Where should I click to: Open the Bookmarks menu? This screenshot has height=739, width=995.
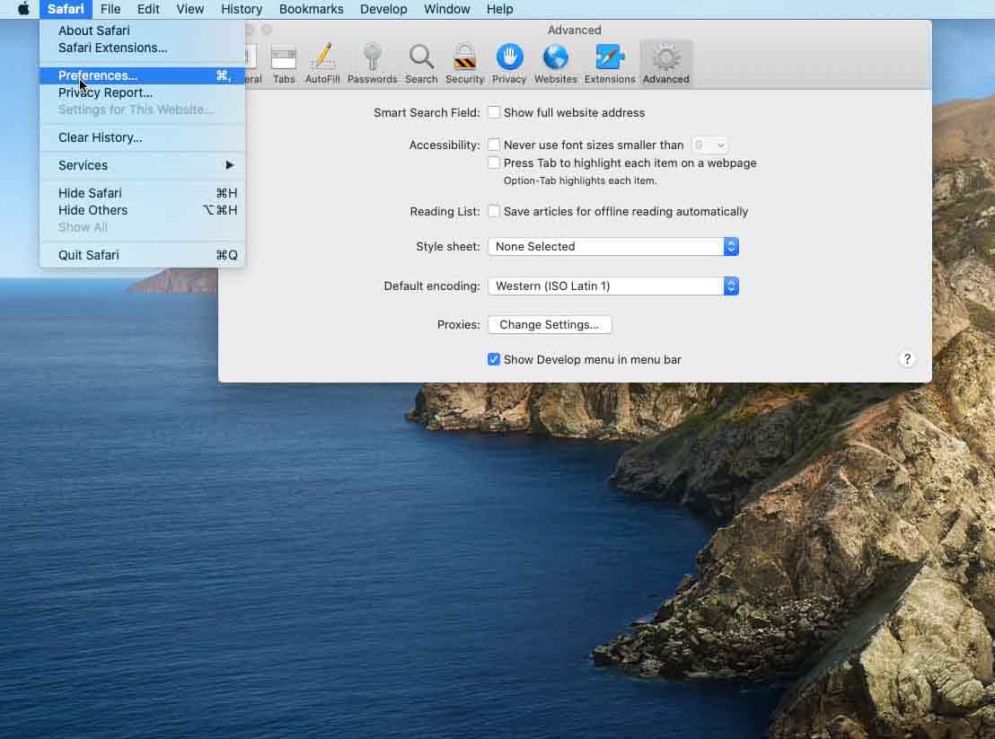pos(311,9)
